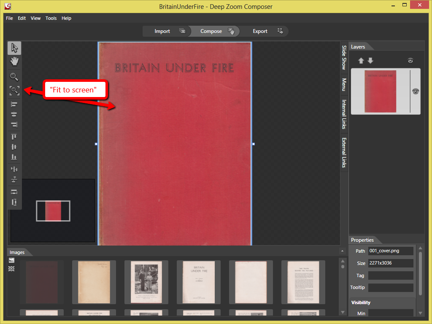The width and height of the screenshot is (432, 324).
Task: Click the navigator overview thumbnail
Action: pos(53,211)
